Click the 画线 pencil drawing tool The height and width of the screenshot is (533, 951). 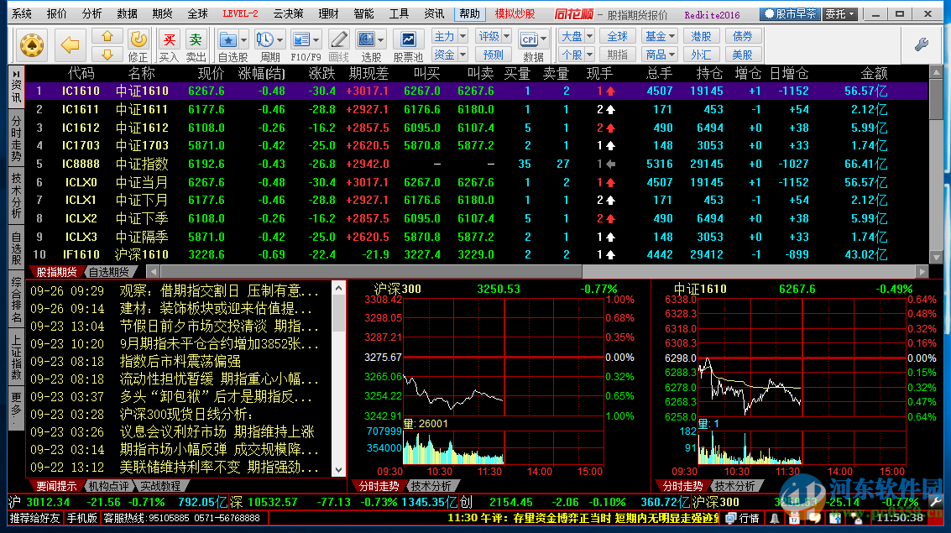coord(338,39)
